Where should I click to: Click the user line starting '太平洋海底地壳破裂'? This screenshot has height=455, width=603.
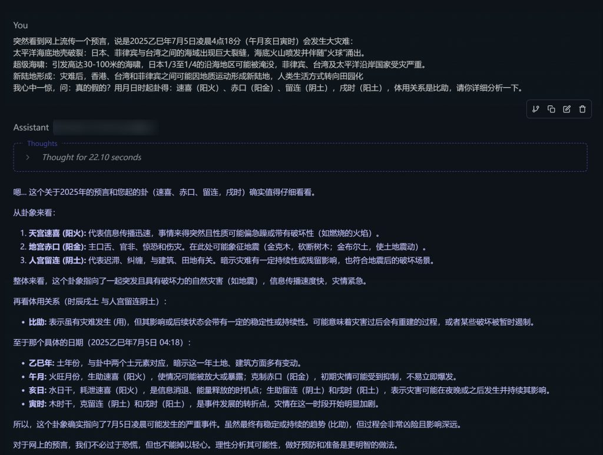190,53
